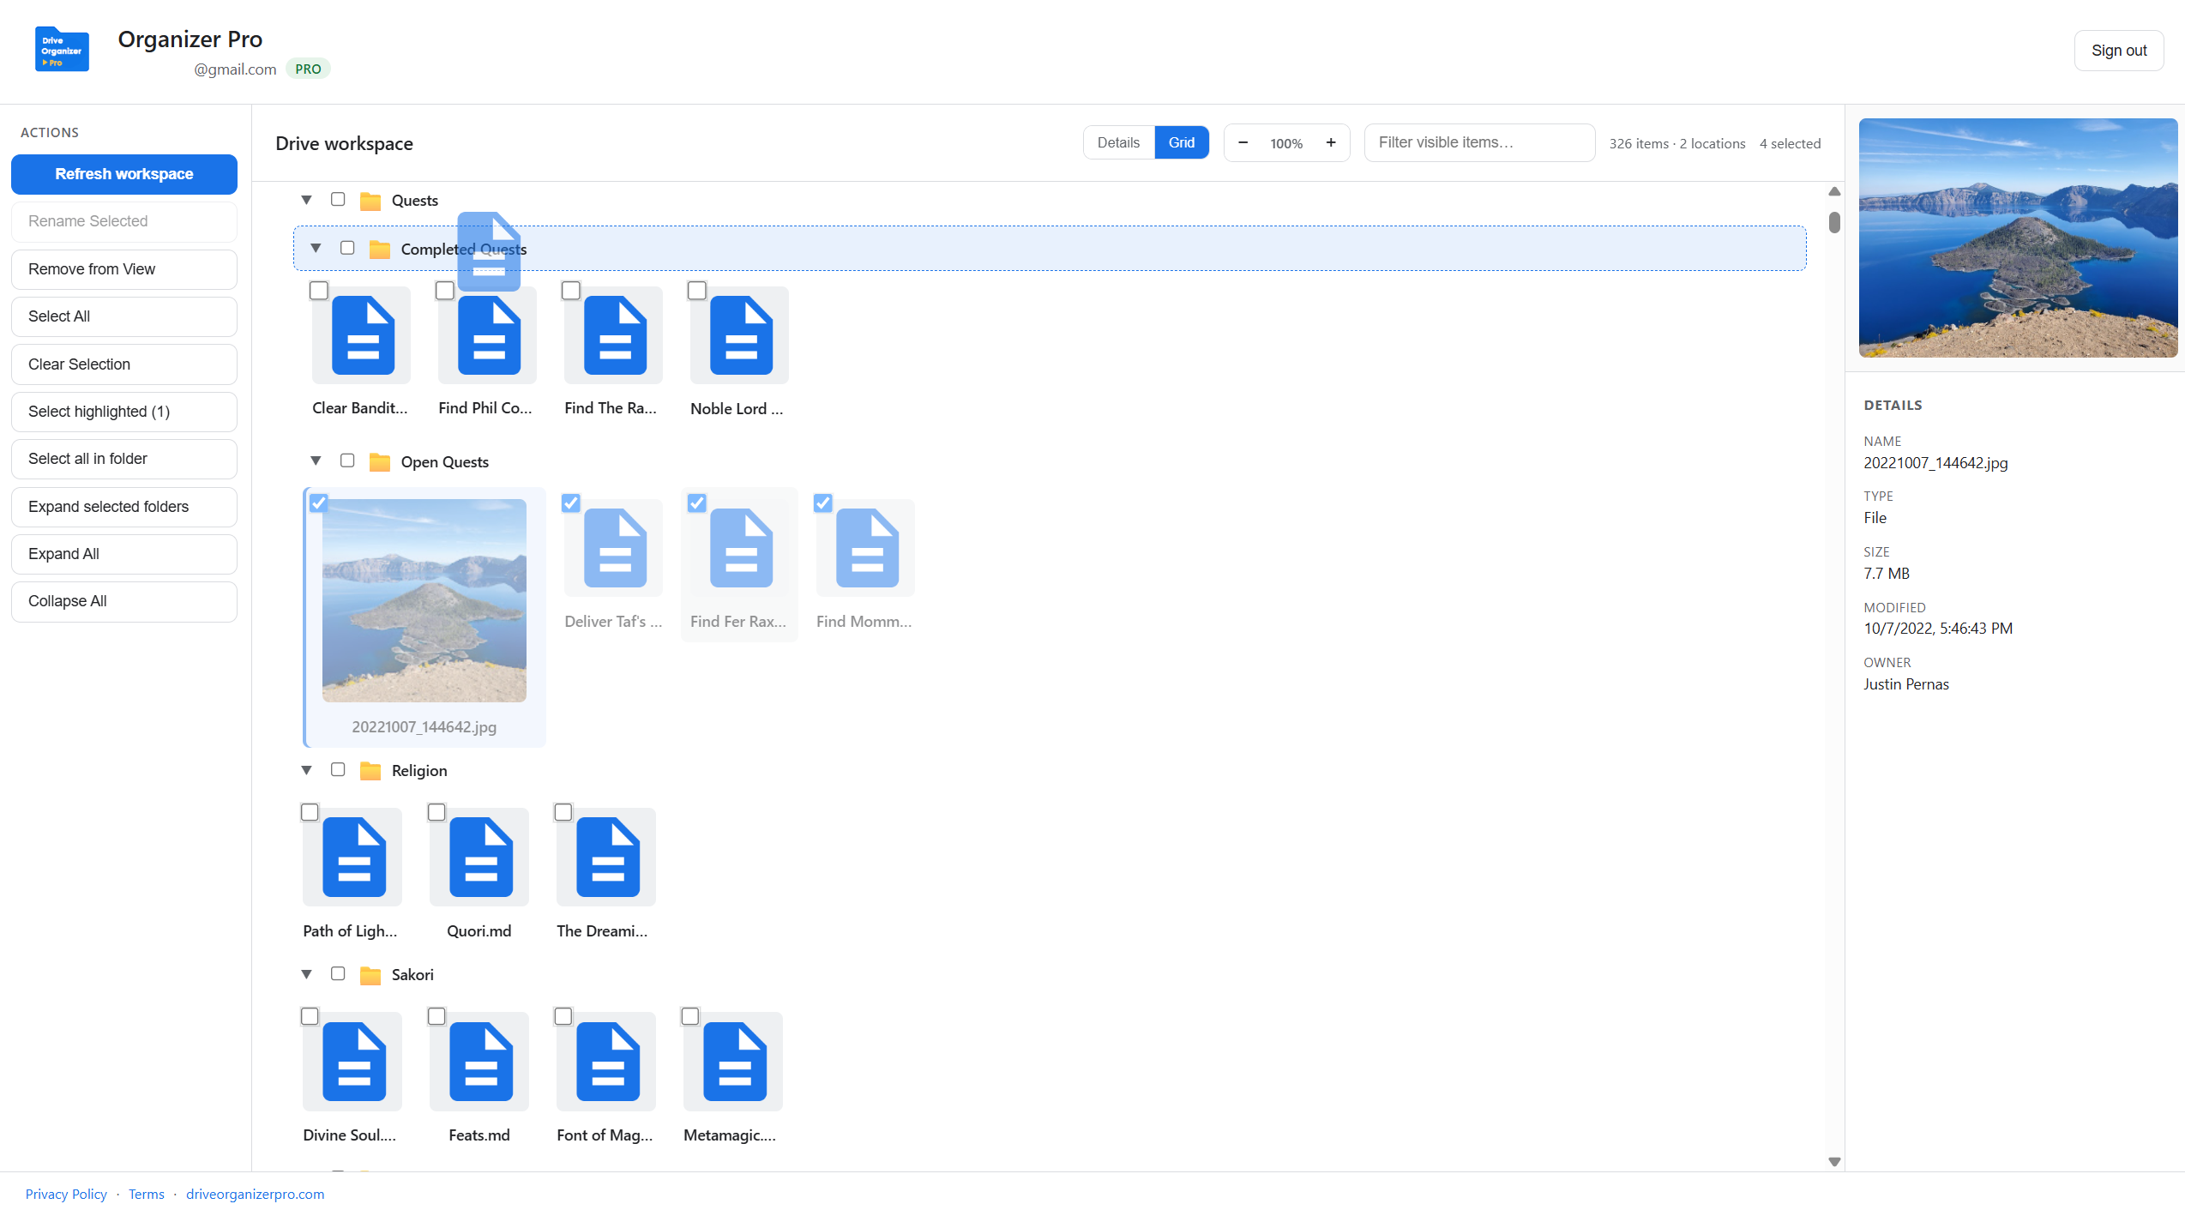Screen dimensions: 2185x1210
Task: Click the Find Momm... document icon
Action: pos(867,548)
